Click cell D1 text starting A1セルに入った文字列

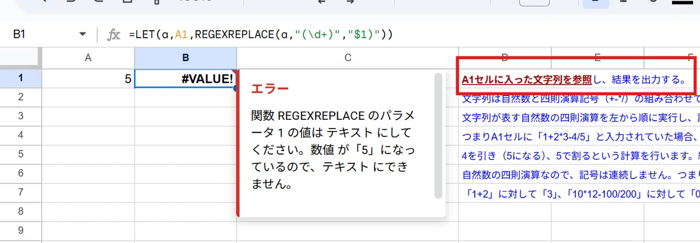573,80
